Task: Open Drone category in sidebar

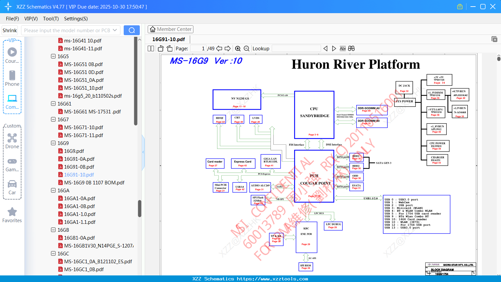Action: point(12,141)
